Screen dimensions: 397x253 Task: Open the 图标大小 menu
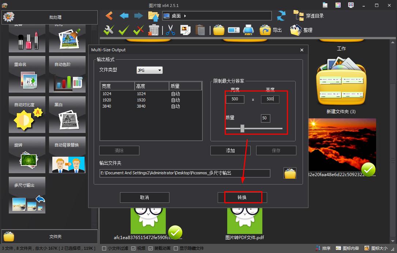click(376, 249)
